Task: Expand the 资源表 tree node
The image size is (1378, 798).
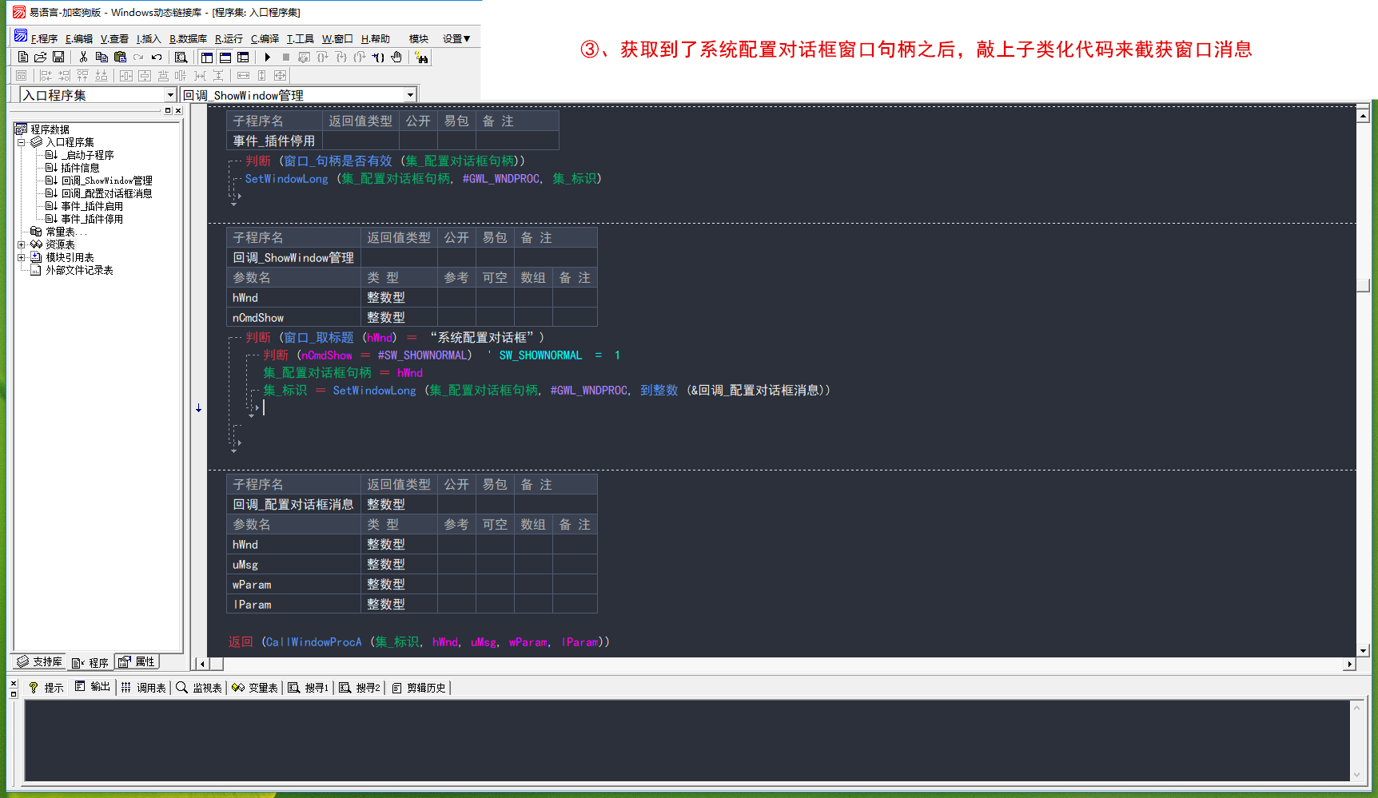Action: 22,244
